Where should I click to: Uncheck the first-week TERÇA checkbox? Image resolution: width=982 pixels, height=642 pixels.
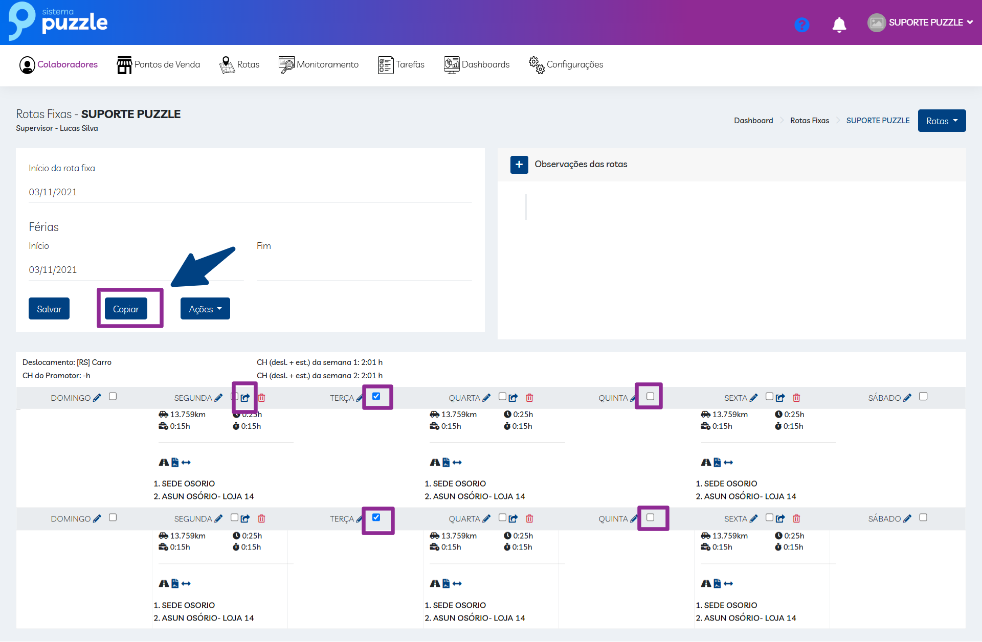click(x=376, y=396)
